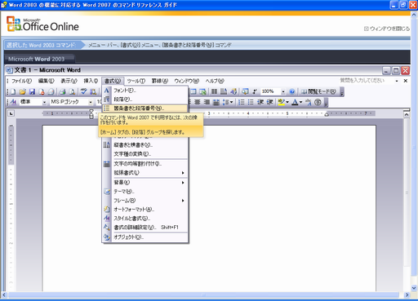
Task: Click the Enclose Characters circle icon
Action: tap(318, 102)
